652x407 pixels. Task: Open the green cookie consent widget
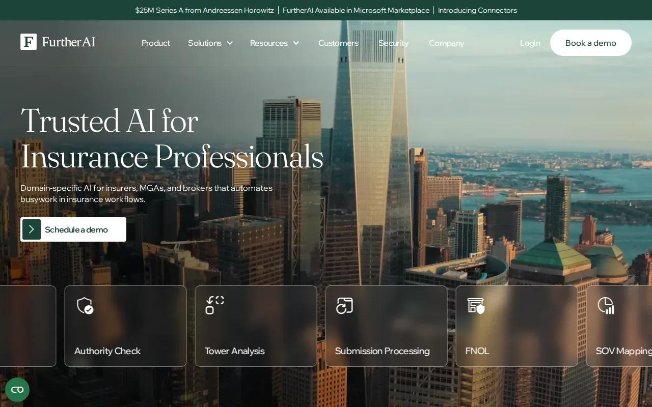[17, 390]
